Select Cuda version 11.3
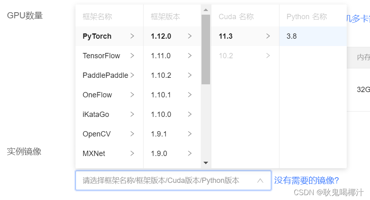The height and width of the screenshot is (200, 370). coord(245,36)
